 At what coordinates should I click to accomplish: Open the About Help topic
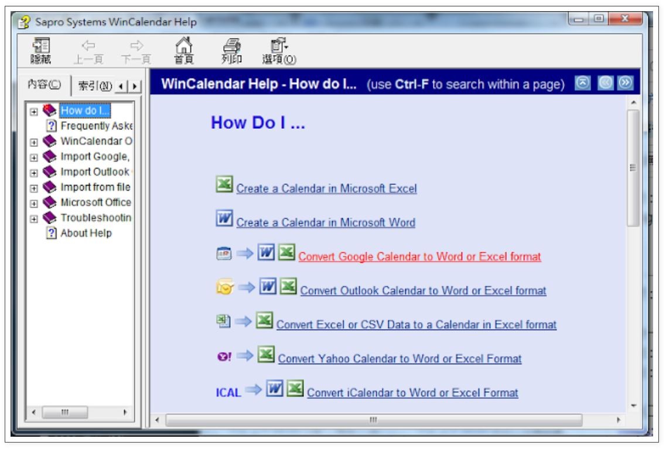click(x=86, y=233)
